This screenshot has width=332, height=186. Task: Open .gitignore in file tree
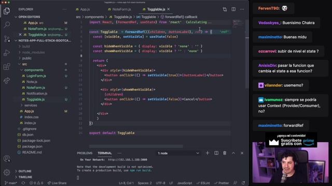click(30, 129)
